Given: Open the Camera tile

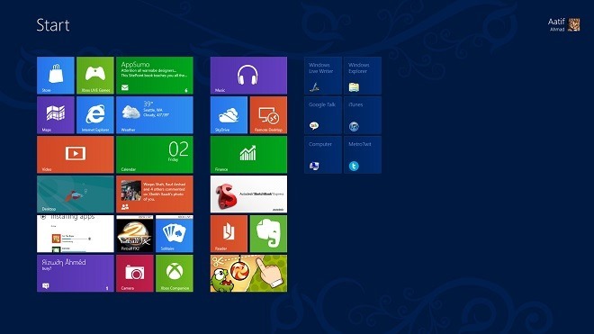Looking at the screenshot, I should [x=134, y=274].
